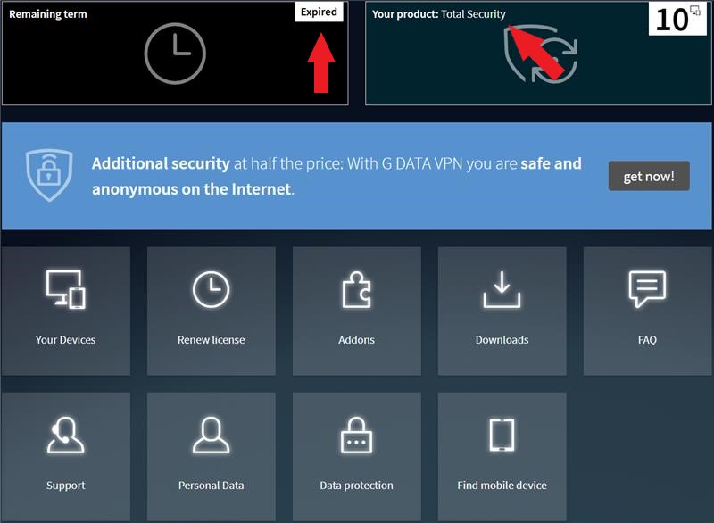Click the "Find mobile device" text label
The height and width of the screenshot is (523, 714).
click(502, 486)
